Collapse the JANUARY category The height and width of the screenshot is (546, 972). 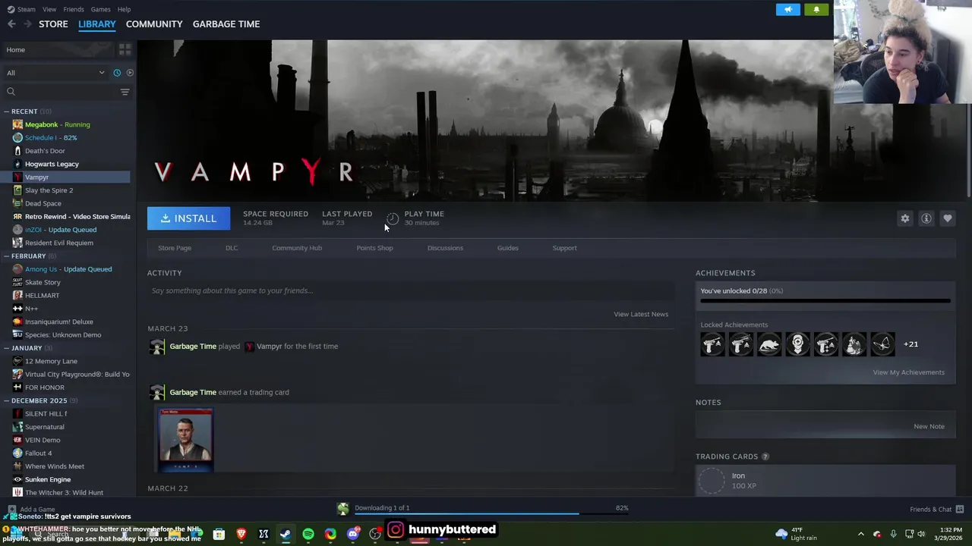(x=7, y=348)
